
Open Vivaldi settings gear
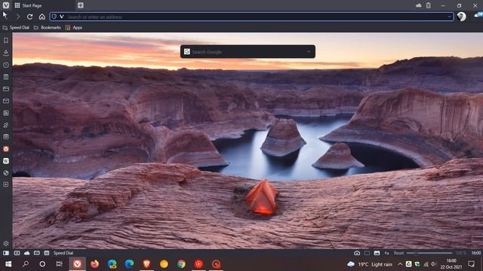click(x=6, y=244)
